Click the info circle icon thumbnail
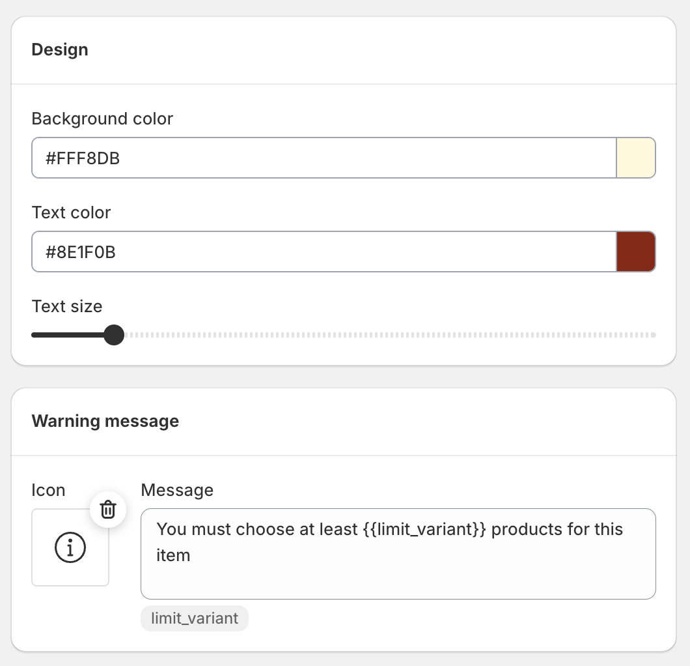Viewport: 690px width, 666px height. [70, 548]
